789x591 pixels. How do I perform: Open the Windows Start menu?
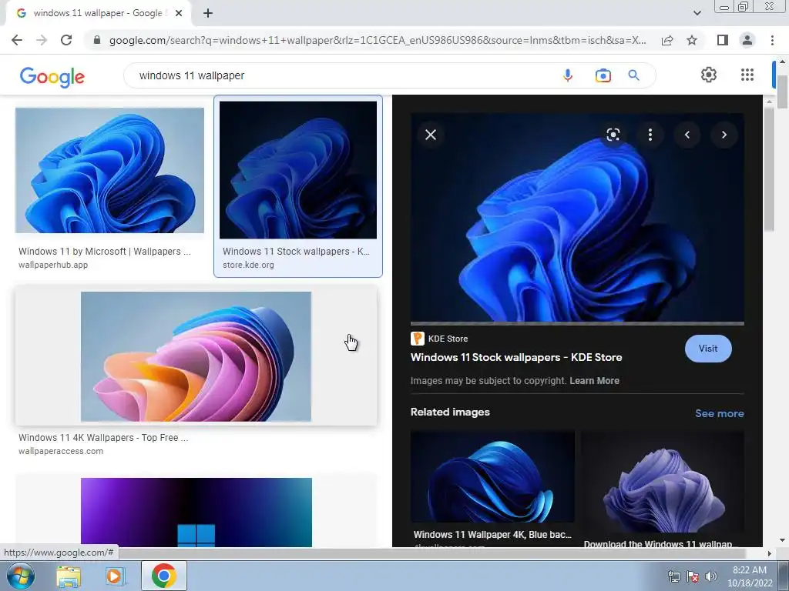pos(21,576)
